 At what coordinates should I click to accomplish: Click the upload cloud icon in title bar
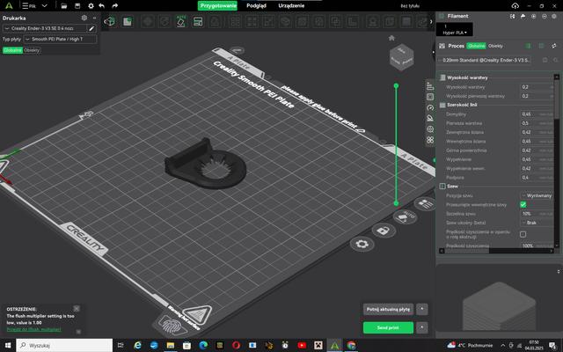515,6
